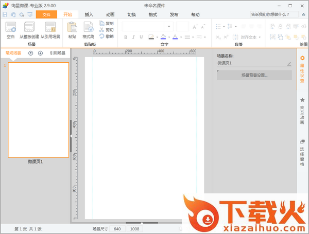Move scene up arrow icon
The width and height of the screenshot is (309, 234).
(x=30, y=53)
